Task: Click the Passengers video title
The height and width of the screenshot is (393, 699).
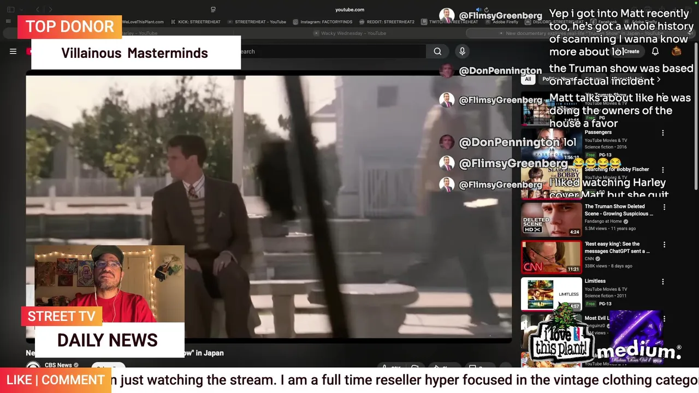Action: pyautogui.click(x=598, y=132)
